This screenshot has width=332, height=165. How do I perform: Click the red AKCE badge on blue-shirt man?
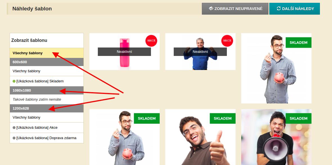pyautogui.click(x=227, y=41)
